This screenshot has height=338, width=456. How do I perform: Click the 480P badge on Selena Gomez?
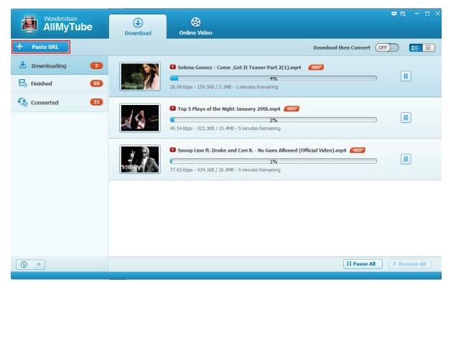pos(316,68)
